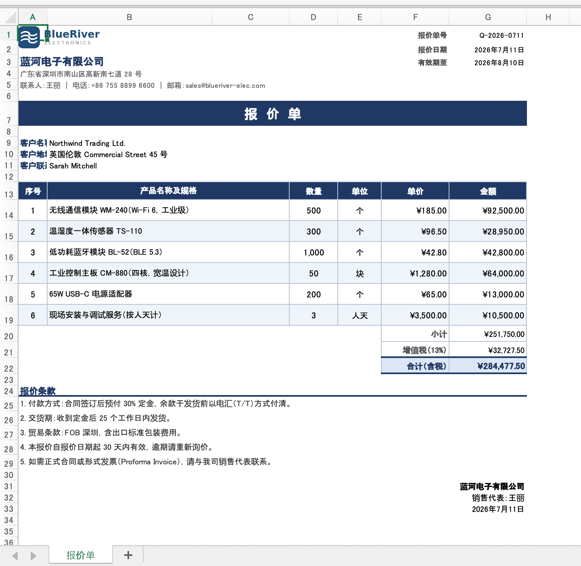Viewport: 581px width, 566px height.
Task: Select column G header
Action: [488, 17]
